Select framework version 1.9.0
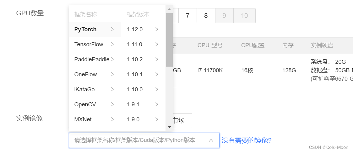Screen dimensions: 353x152 pyautogui.click(x=143, y=119)
